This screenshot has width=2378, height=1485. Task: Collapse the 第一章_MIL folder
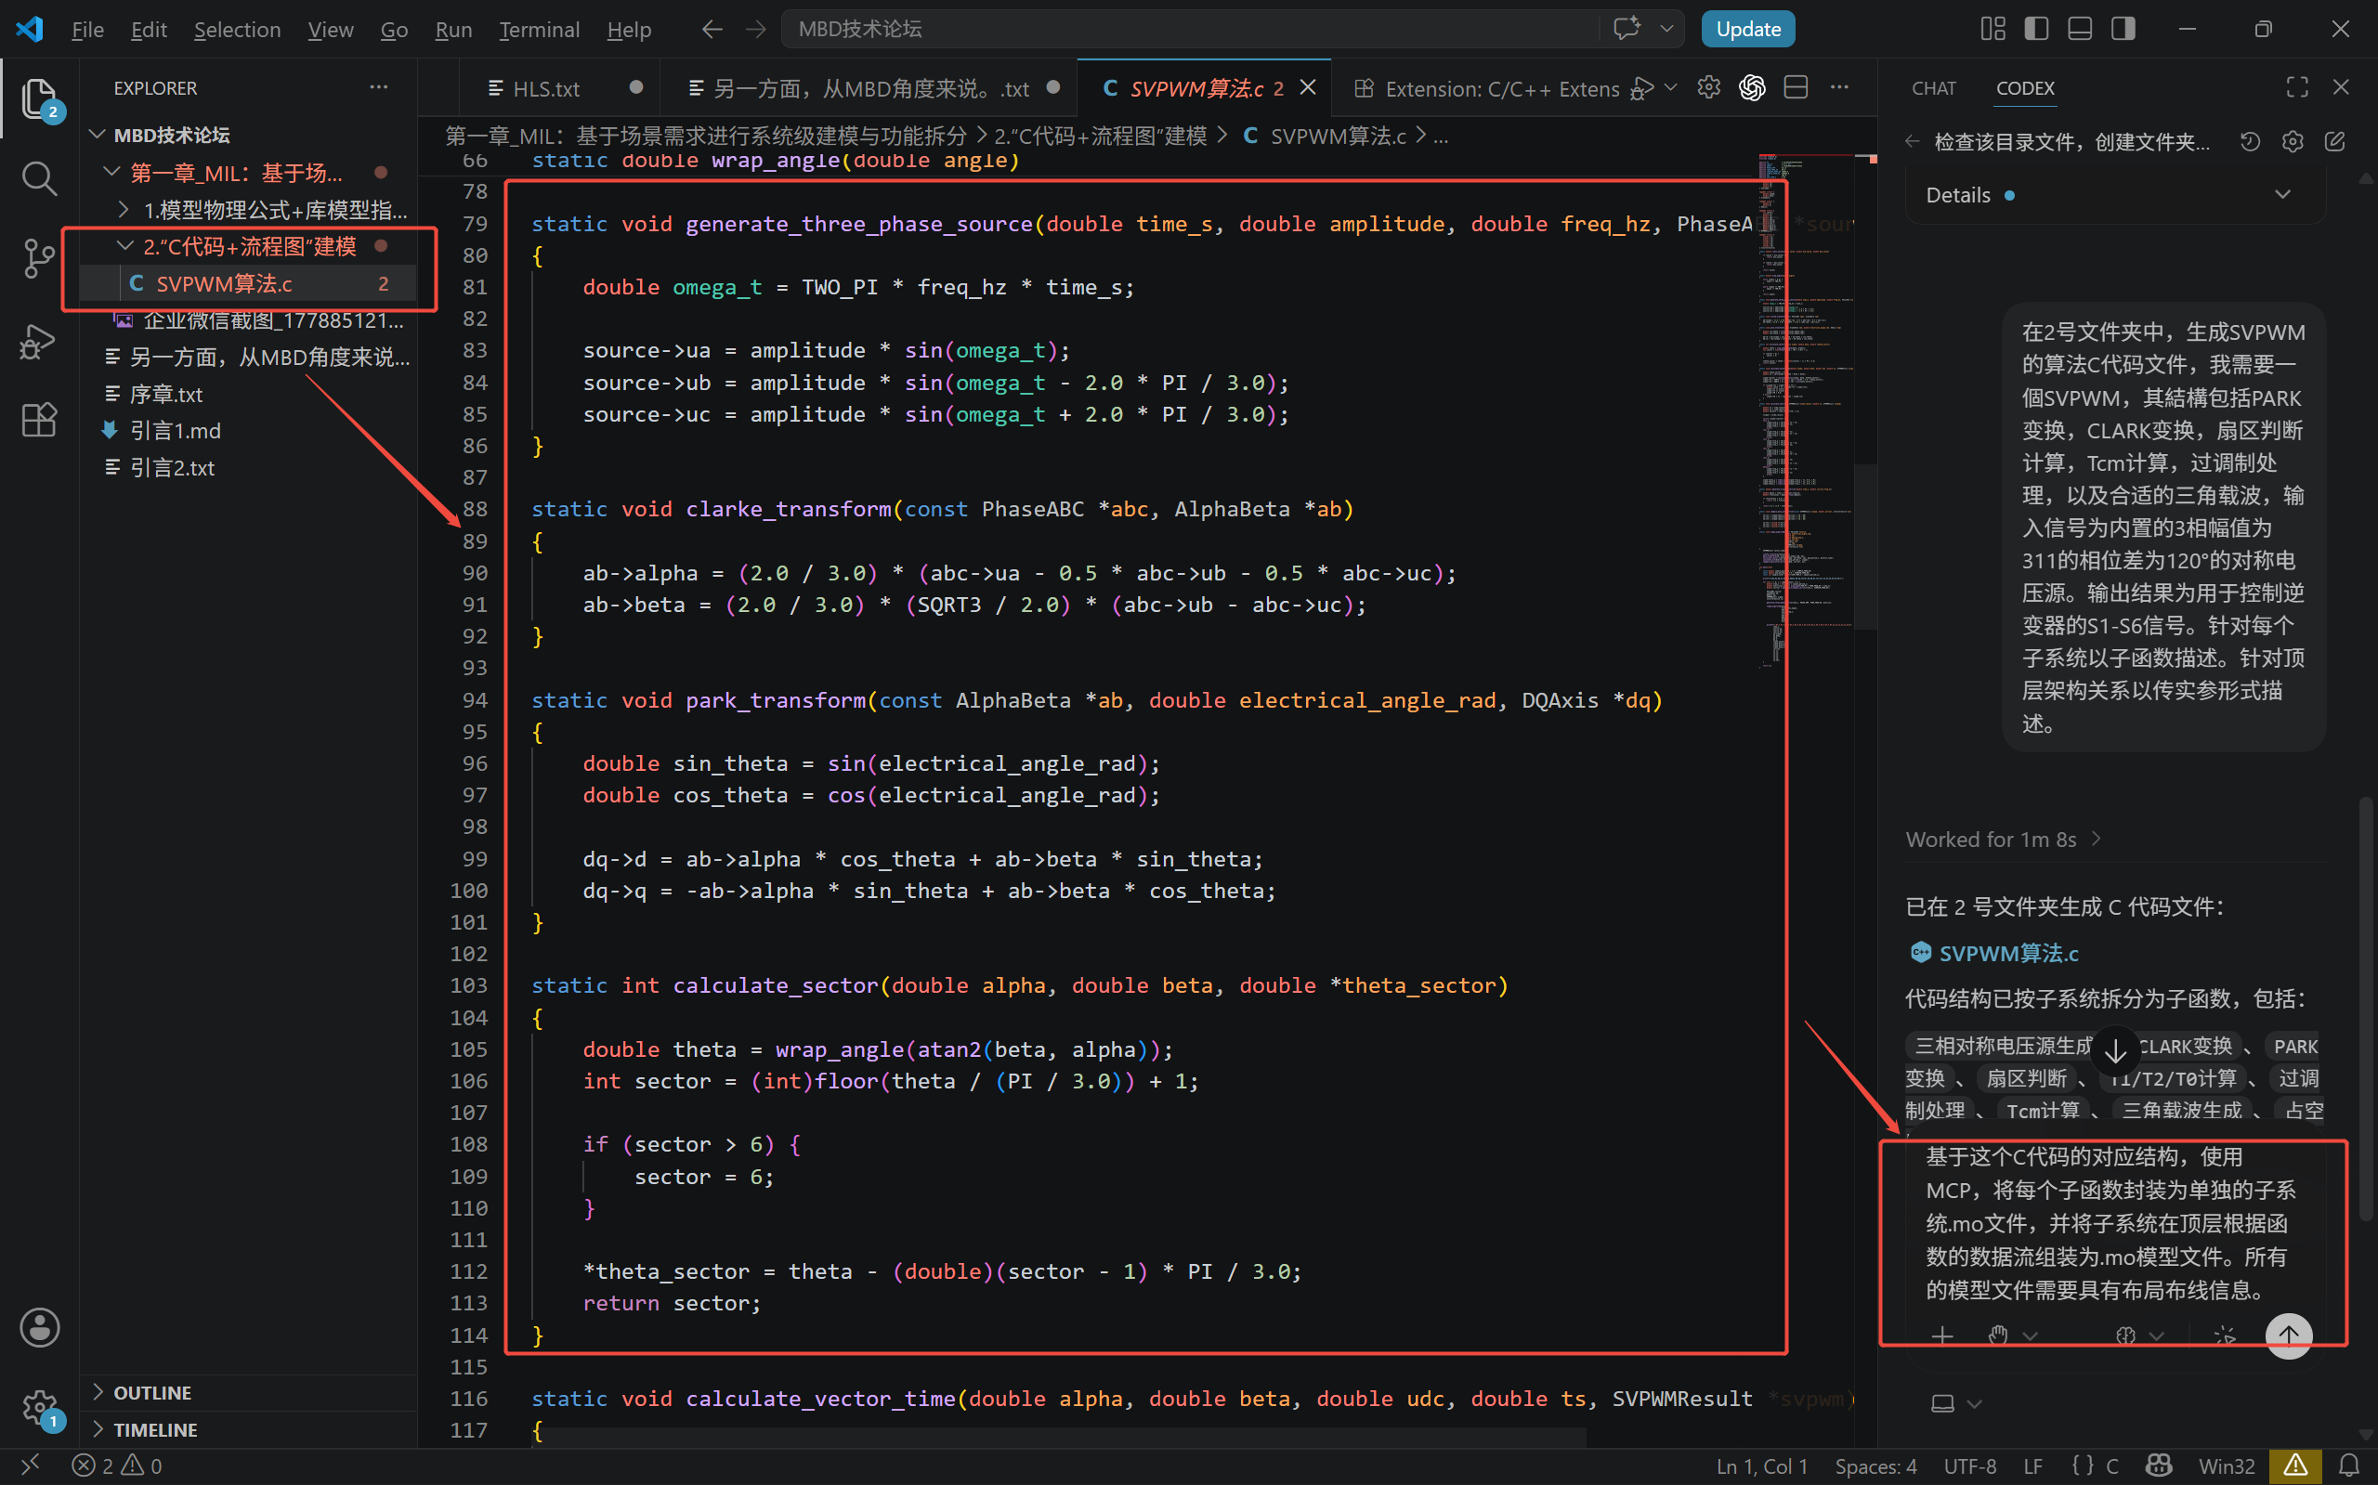(112, 172)
